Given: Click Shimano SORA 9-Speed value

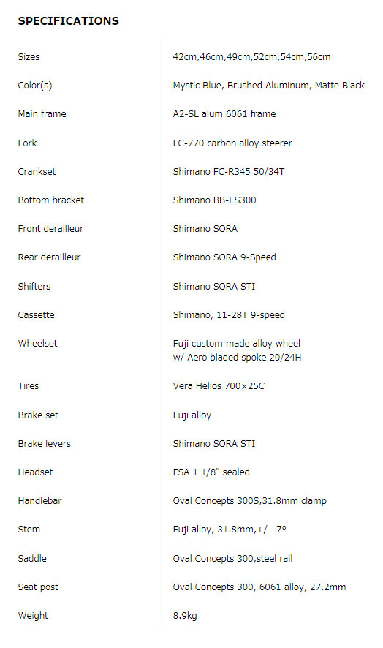Looking at the screenshot, I should click(224, 257).
